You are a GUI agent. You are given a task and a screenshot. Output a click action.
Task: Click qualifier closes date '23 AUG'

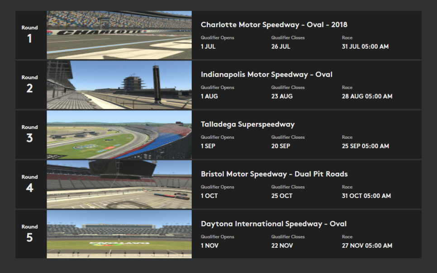[x=282, y=96]
